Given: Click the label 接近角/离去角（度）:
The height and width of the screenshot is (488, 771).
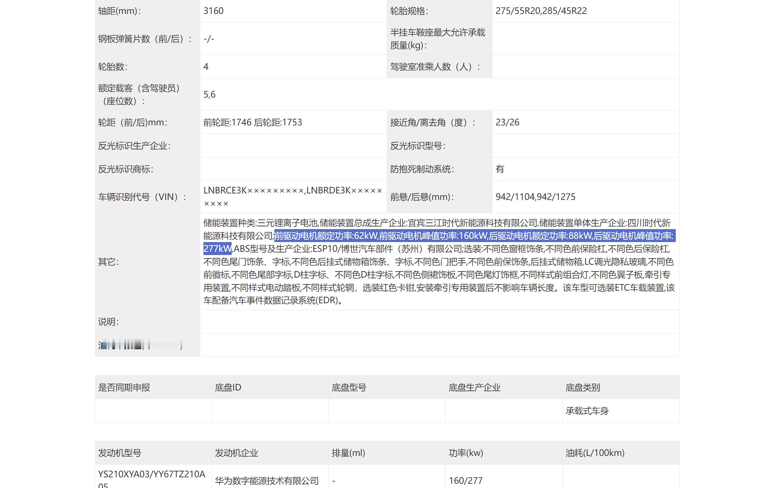Looking at the screenshot, I should coord(433,122).
